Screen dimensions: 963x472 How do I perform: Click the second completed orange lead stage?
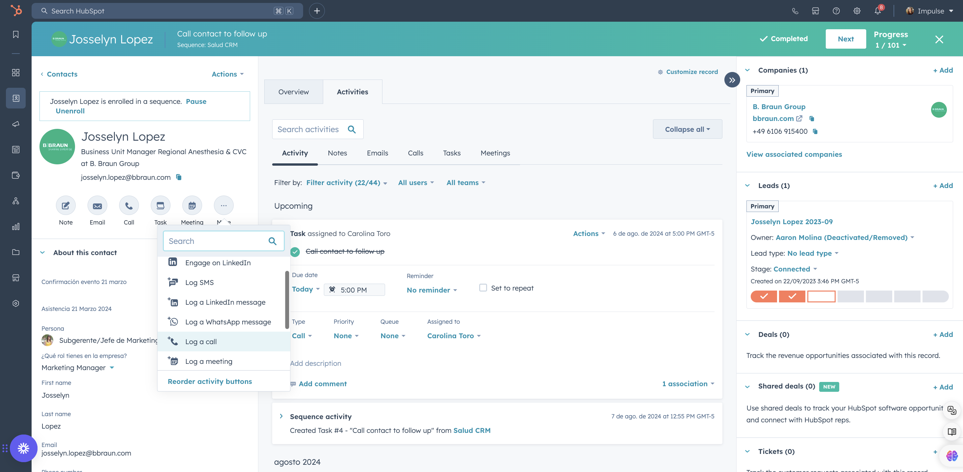point(792,296)
